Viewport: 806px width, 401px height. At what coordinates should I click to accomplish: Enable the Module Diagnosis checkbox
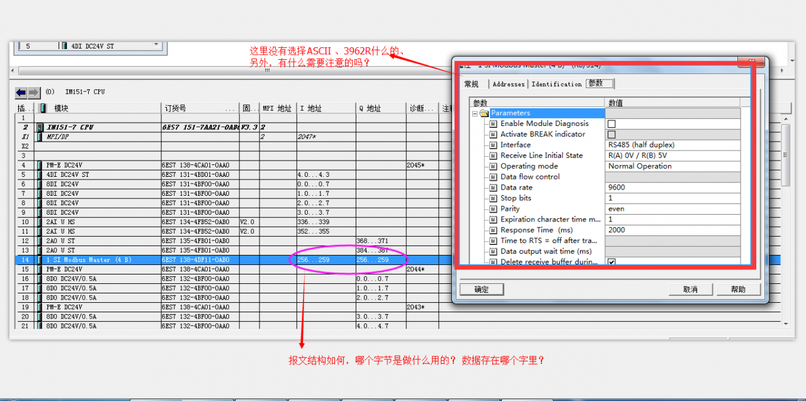click(x=611, y=124)
